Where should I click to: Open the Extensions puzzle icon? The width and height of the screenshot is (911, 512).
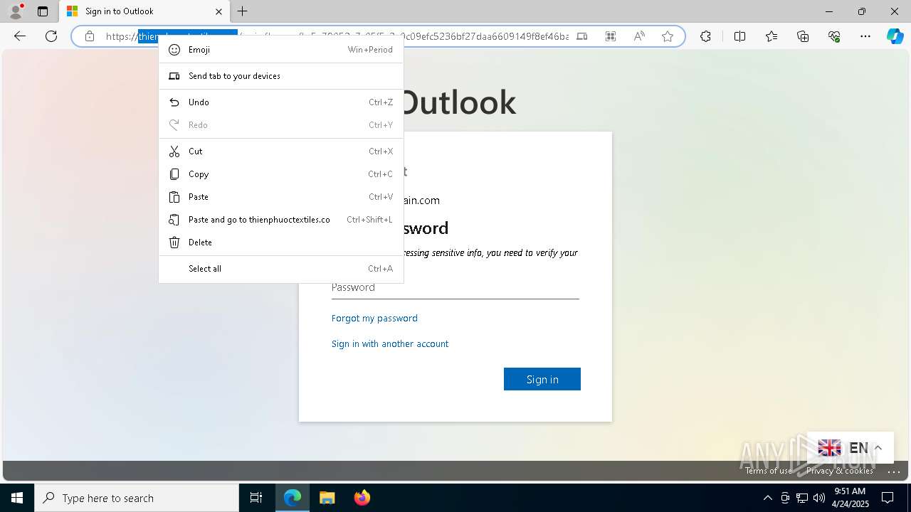click(x=705, y=36)
